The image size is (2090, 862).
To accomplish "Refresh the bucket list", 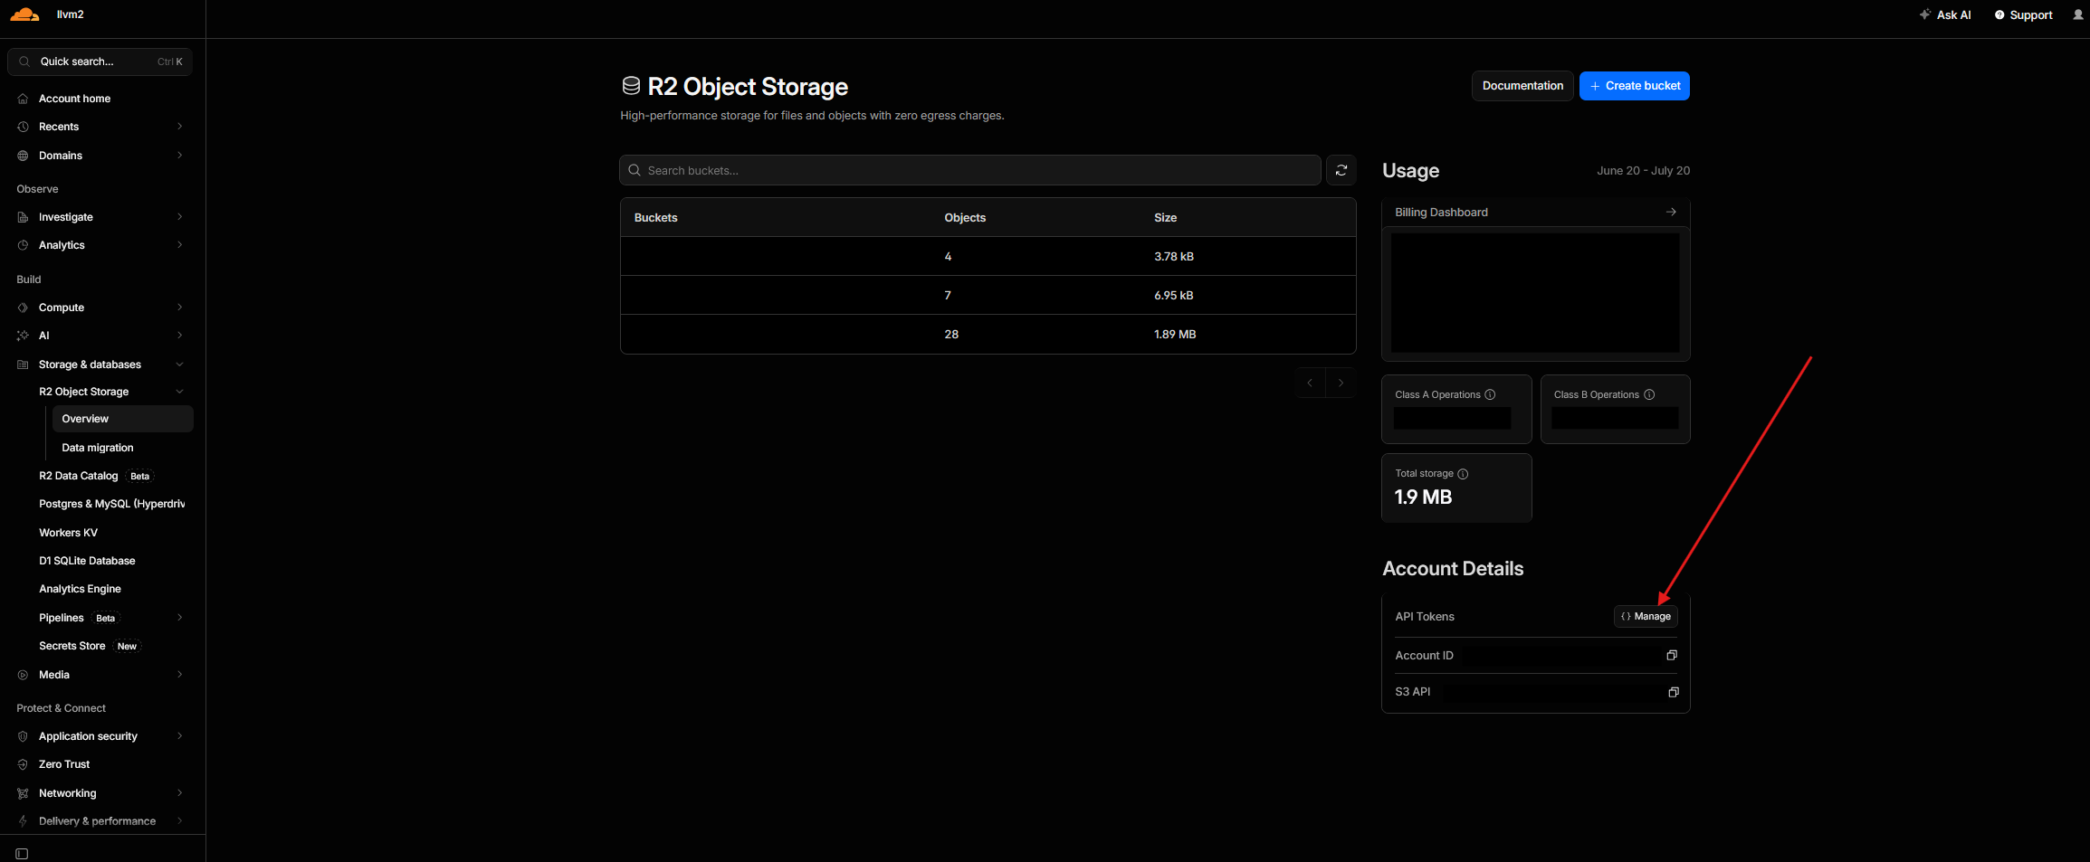I will (1341, 170).
